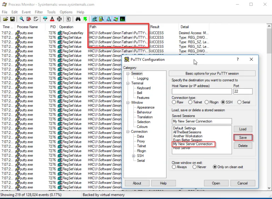272x199 pixels.
Task: Click the Host Name input field
Action: 202,91
